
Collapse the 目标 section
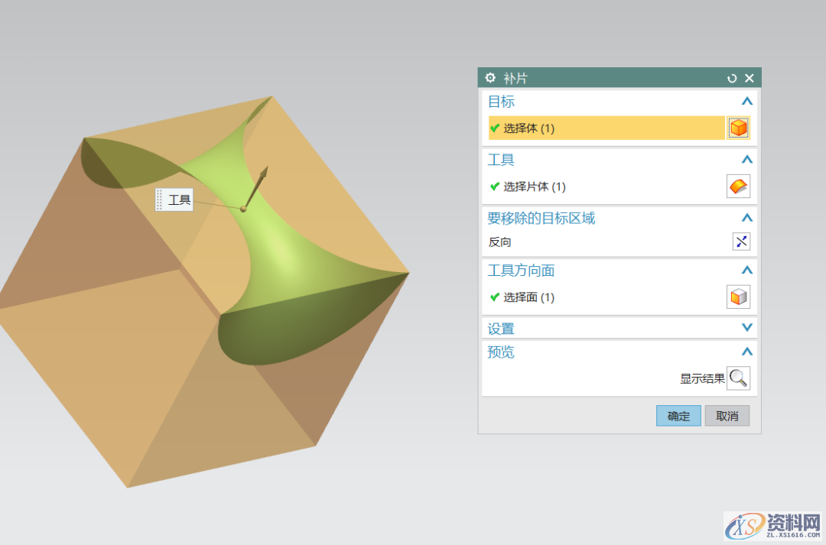click(747, 101)
